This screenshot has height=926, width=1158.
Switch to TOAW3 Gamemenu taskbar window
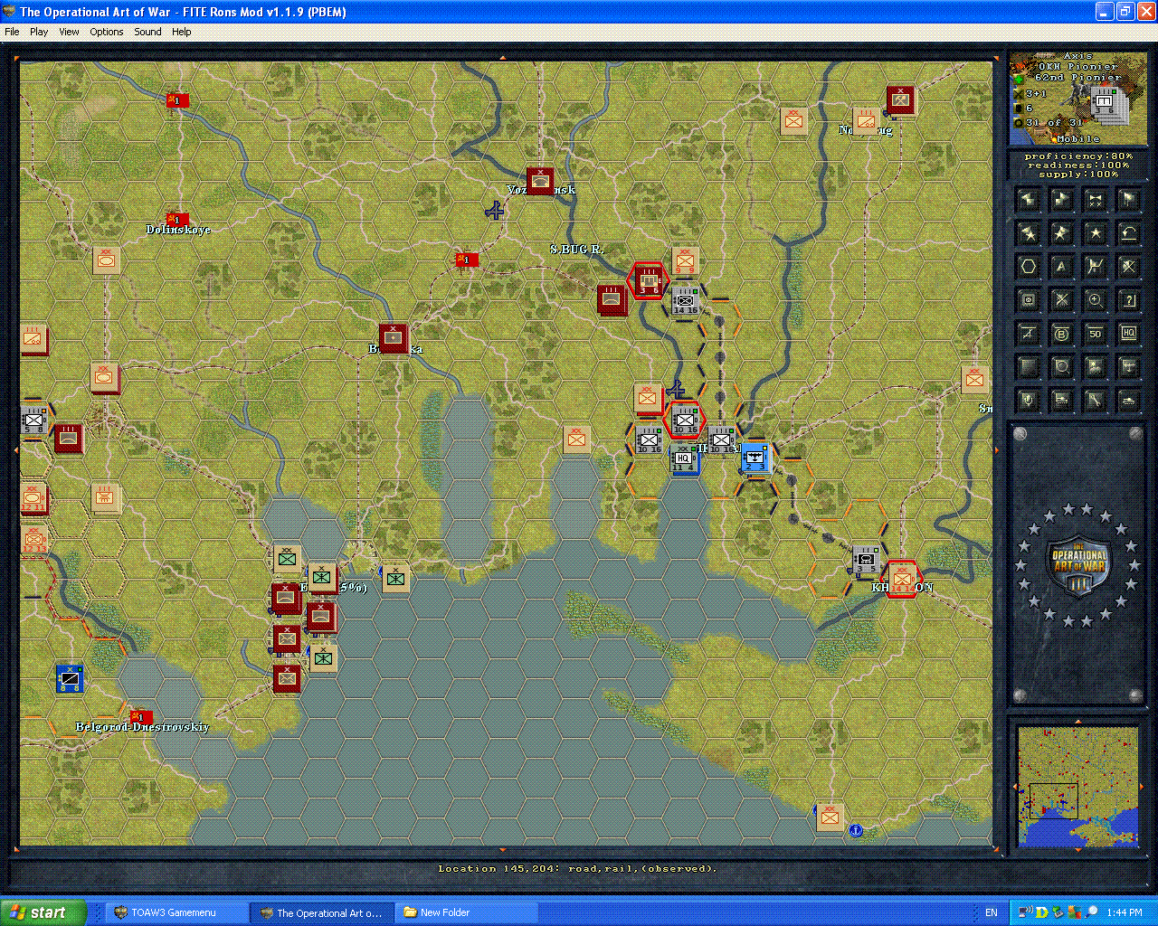[176, 912]
